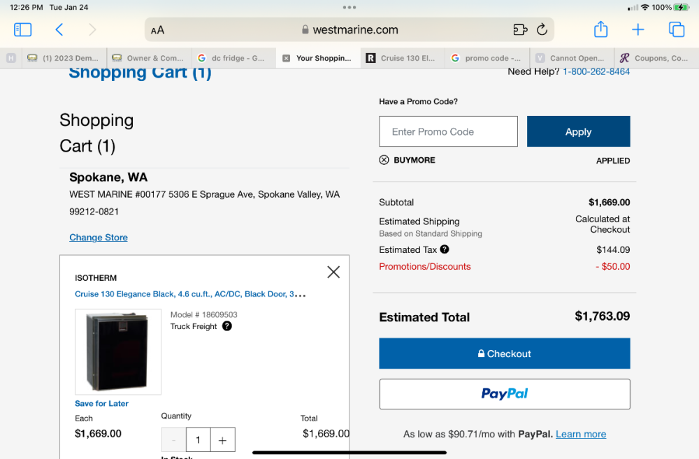Screen dimensions: 699x459
Task: Increase the quantity with plus button
Action: pyautogui.click(x=222, y=440)
